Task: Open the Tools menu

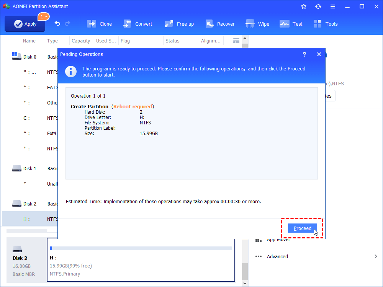Action: tap(326, 24)
